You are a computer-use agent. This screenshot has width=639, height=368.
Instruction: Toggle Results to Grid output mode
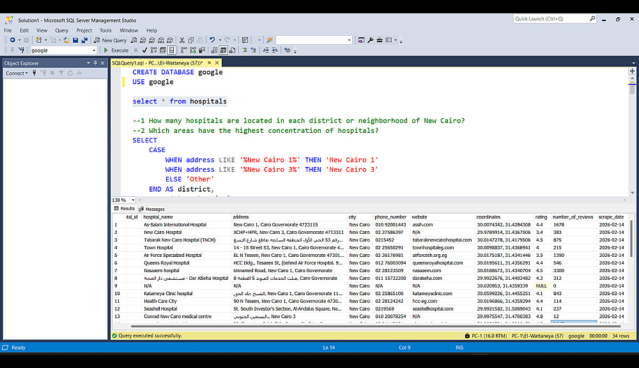223,50
